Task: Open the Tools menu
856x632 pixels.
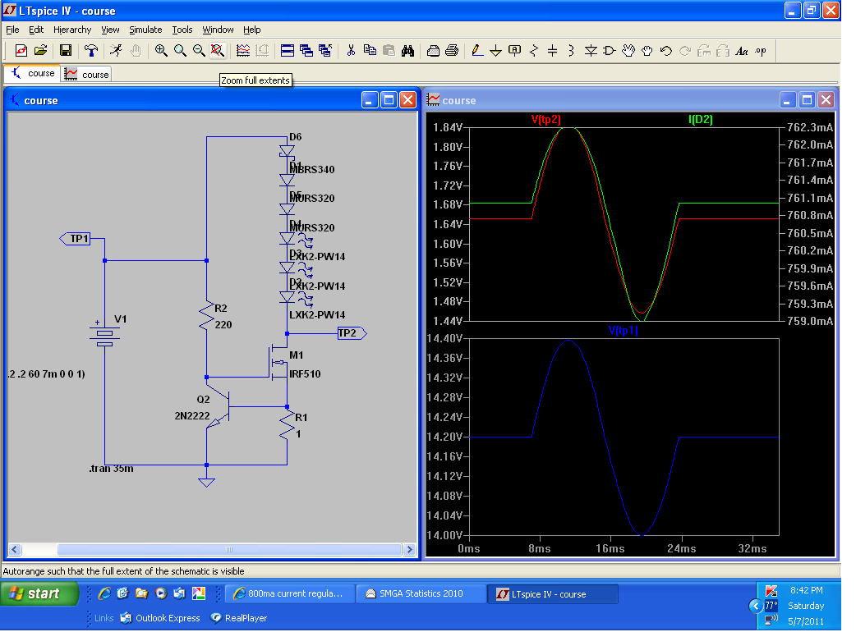Action: tap(182, 30)
